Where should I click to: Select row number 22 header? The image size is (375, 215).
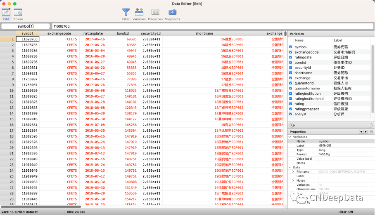coord(8,159)
